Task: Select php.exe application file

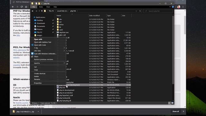Action: [62, 88]
